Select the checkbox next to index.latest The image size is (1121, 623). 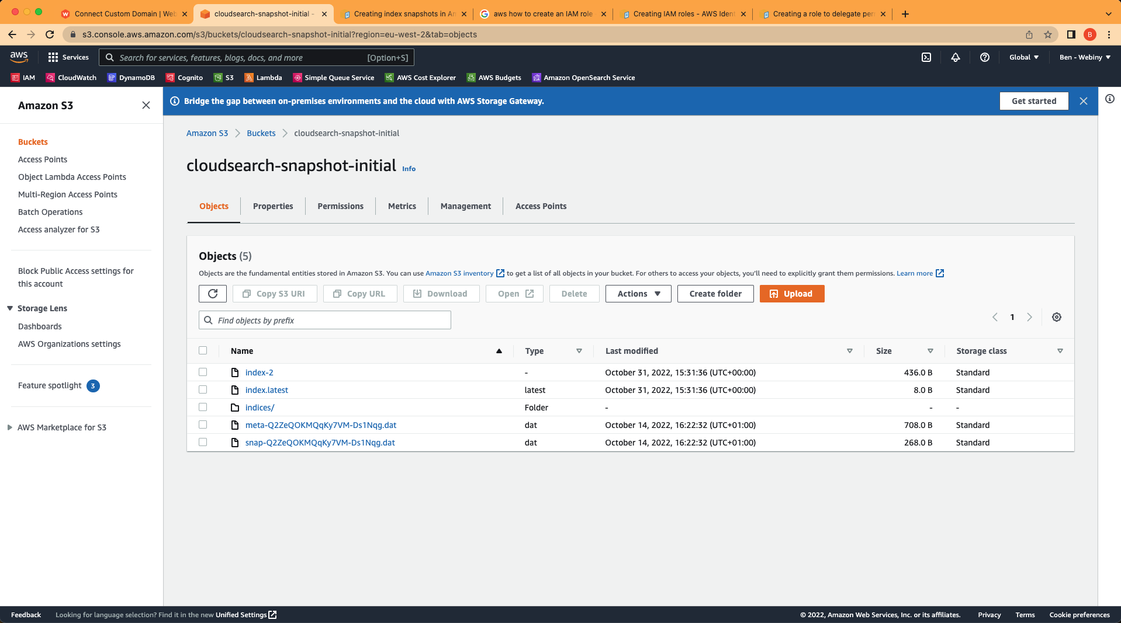[203, 389]
